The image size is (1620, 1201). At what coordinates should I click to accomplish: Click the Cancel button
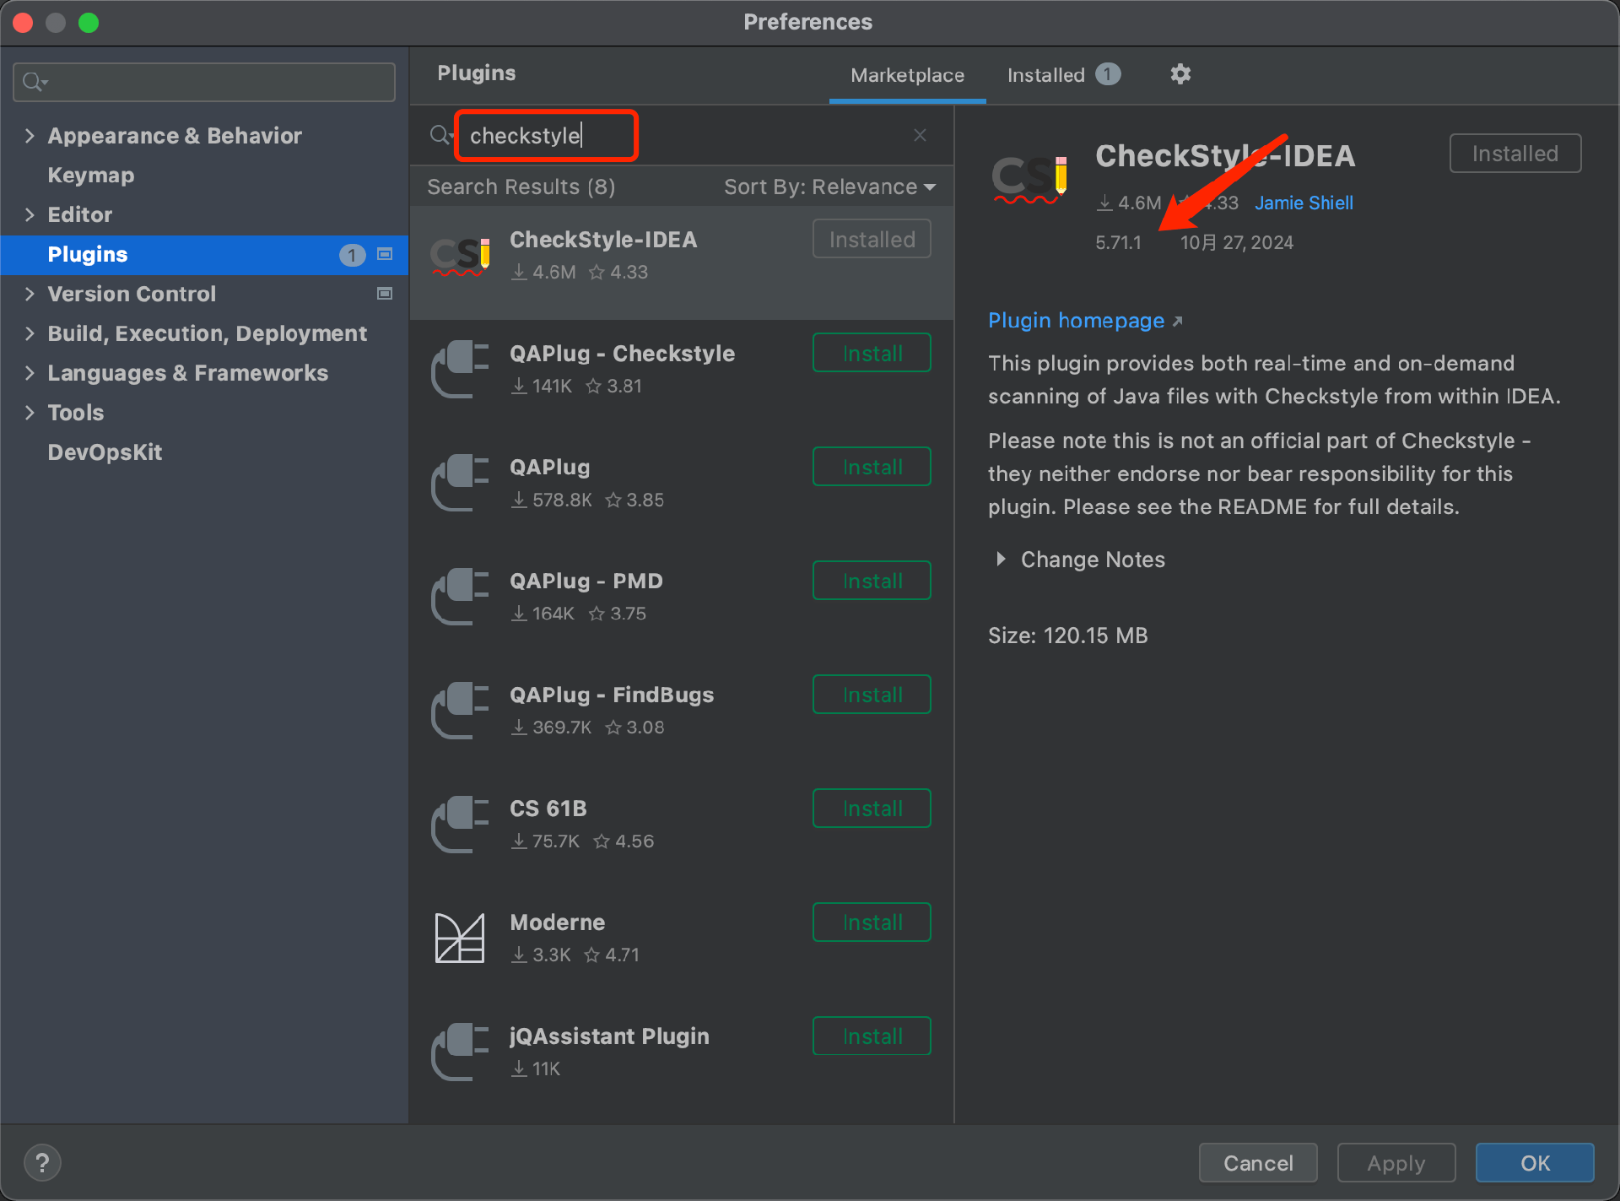point(1258,1163)
